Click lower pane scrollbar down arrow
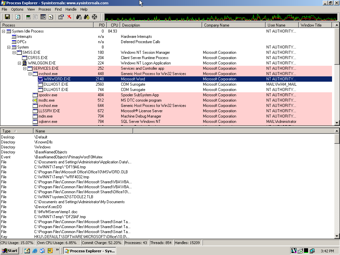 (337, 236)
